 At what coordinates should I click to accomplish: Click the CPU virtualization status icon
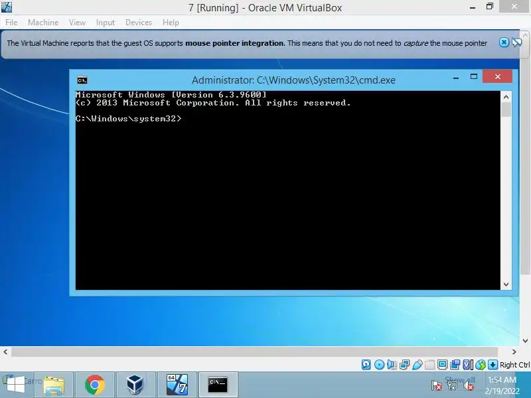point(467,364)
